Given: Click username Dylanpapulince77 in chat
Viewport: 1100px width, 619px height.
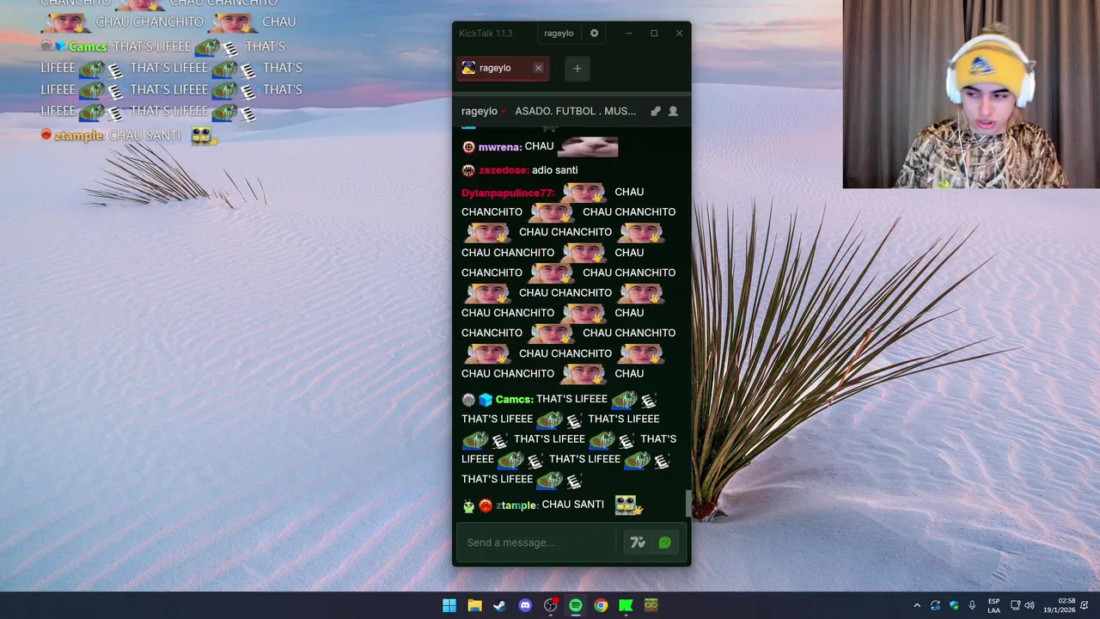Looking at the screenshot, I should [x=509, y=193].
